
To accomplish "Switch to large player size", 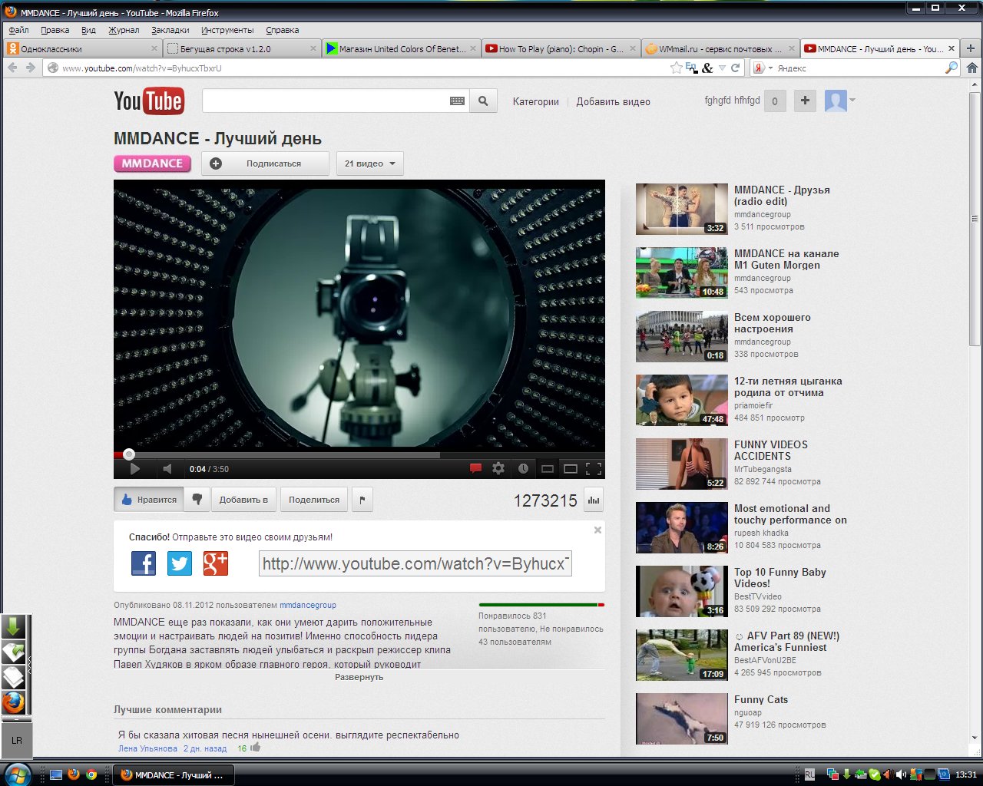I will pyautogui.click(x=571, y=468).
